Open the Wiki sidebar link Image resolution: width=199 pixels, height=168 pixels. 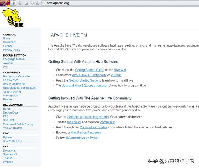6,67
